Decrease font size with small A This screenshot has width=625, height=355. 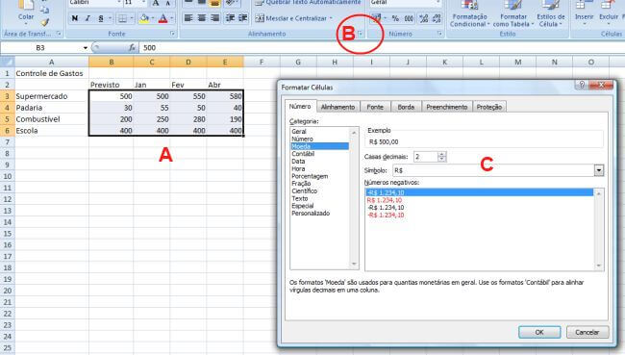coord(168,3)
